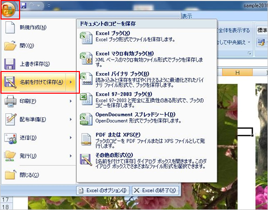Click the Save floppy icon in quick access toolbar
The width and height of the screenshot is (268, 210).
point(24,6)
